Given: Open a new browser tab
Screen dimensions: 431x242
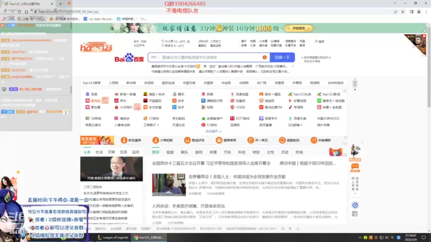Looking at the screenshot, I should 60,4.
